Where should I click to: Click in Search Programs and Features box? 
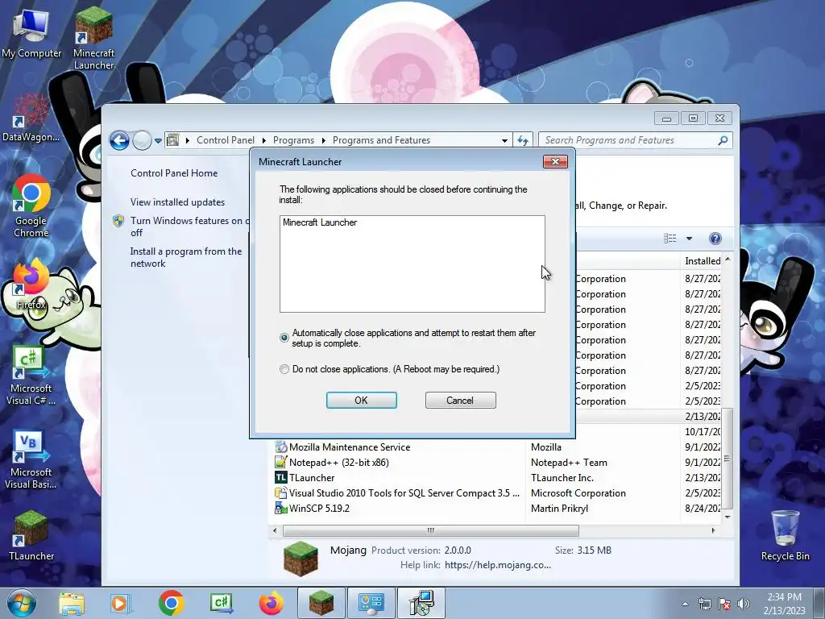pyautogui.click(x=628, y=140)
